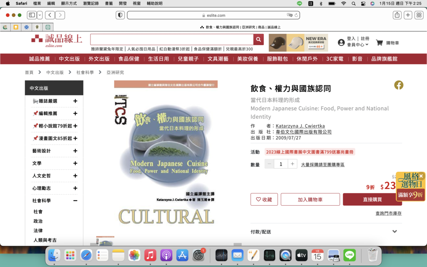This screenshot has height=267, width=427.
Task: Open 亞洲研究 breadcrumb
Action: (115, 73)
